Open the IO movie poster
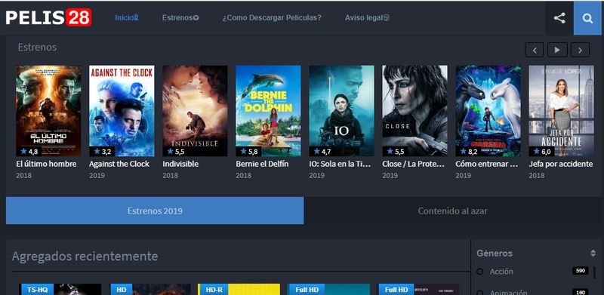Viewport: 604px width, 295px height. pyautogui.click(x=341, y=110)
